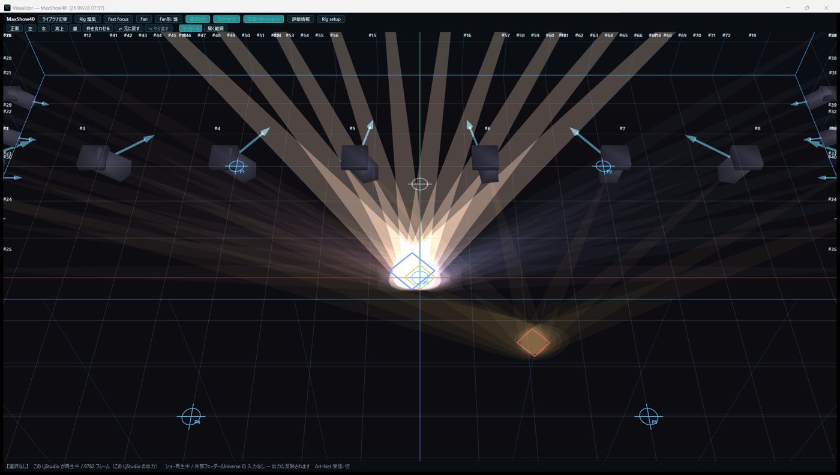The height and width of the screenshot is (475, 840).
Task: Open the Fan形 shape dropdown
Action: (169, 19)
